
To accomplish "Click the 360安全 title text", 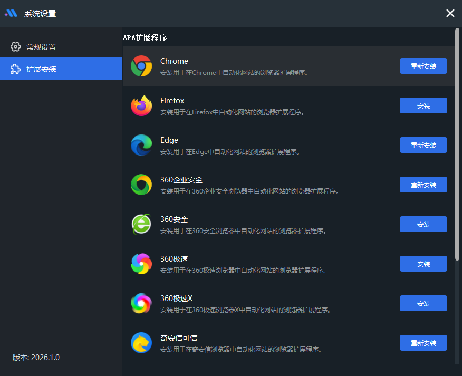I will point(174,219).
